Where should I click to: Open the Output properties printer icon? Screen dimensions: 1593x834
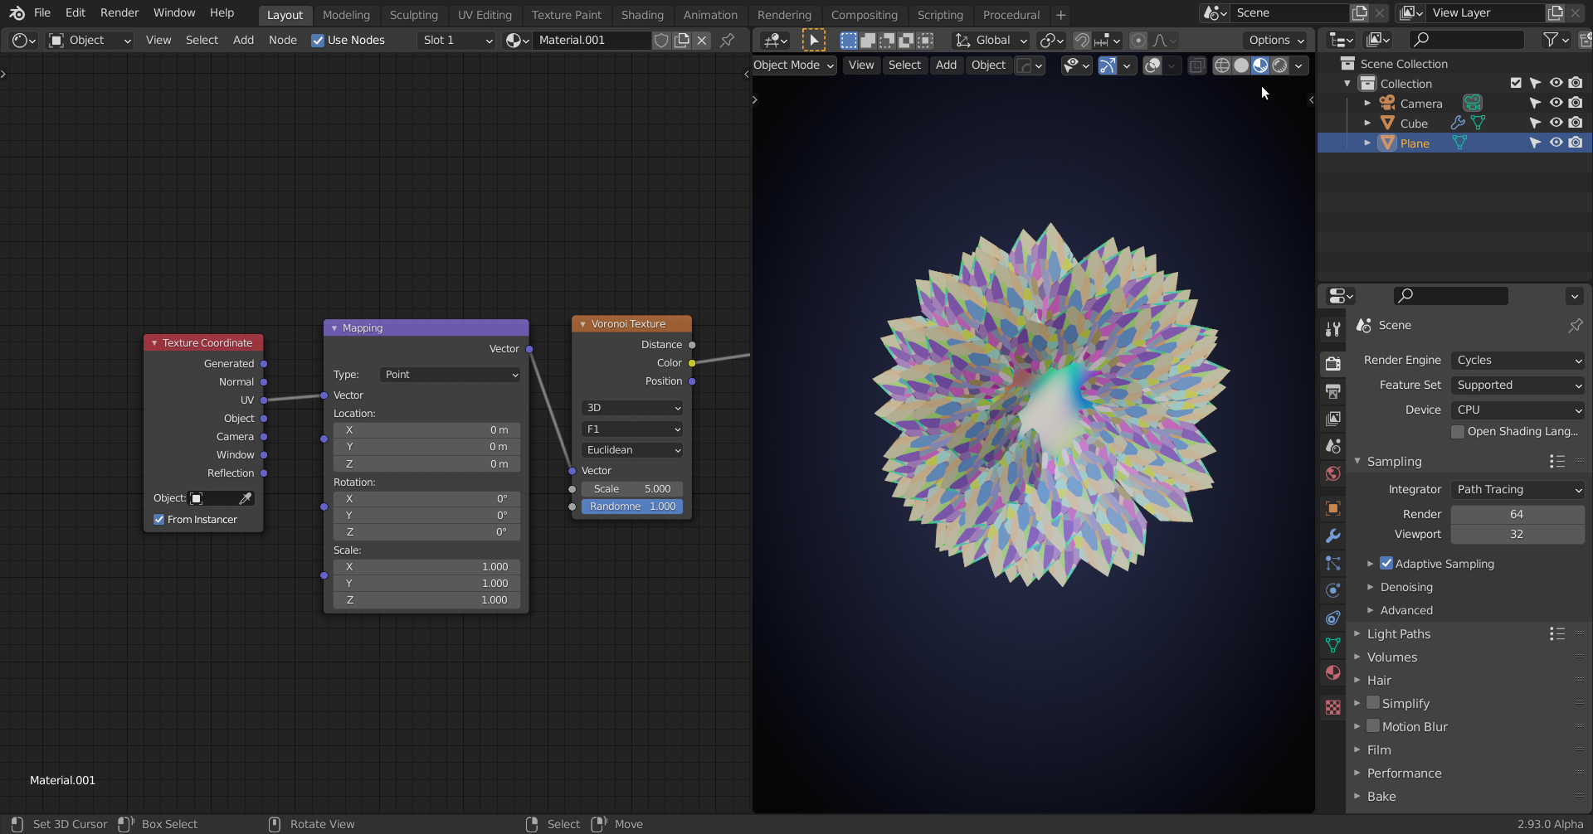tap(1333, 390)
